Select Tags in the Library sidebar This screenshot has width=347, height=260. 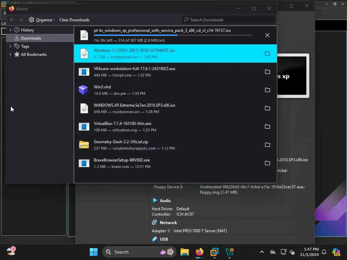click(x=25, y=46)
